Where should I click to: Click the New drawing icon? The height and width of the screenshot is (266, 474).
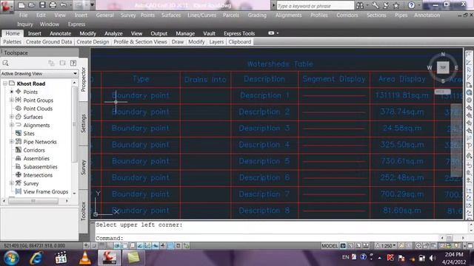tap(21, 5)
